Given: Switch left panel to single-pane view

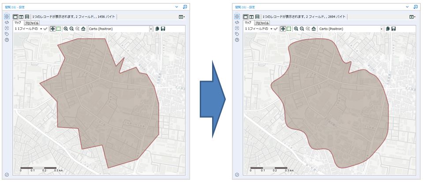Looking at the screenshot, I should click(15, 16).
